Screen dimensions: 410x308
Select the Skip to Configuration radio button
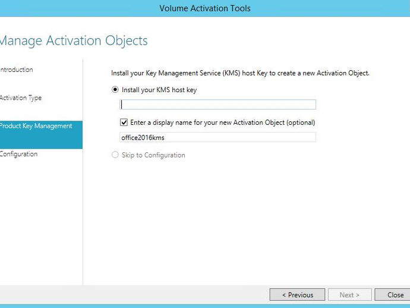pos(115,155)
